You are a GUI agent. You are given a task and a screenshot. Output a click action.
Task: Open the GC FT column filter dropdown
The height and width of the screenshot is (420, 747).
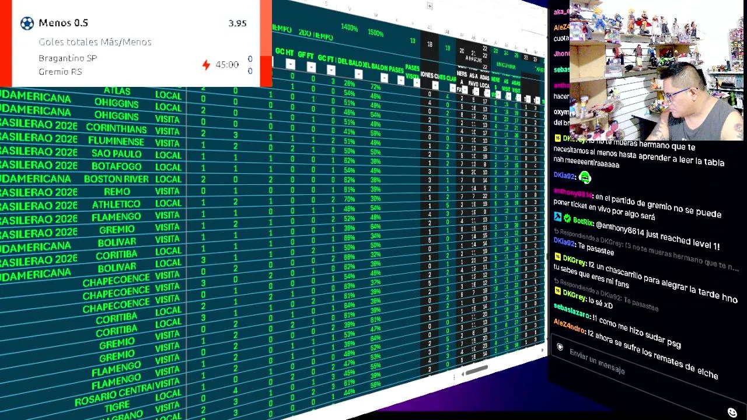pos(331,70)
